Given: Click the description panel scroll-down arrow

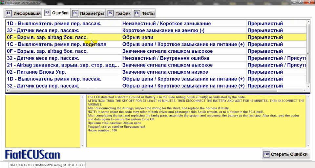Looking at the screenshot, I should pyautogui.click(x=308, y=145).
